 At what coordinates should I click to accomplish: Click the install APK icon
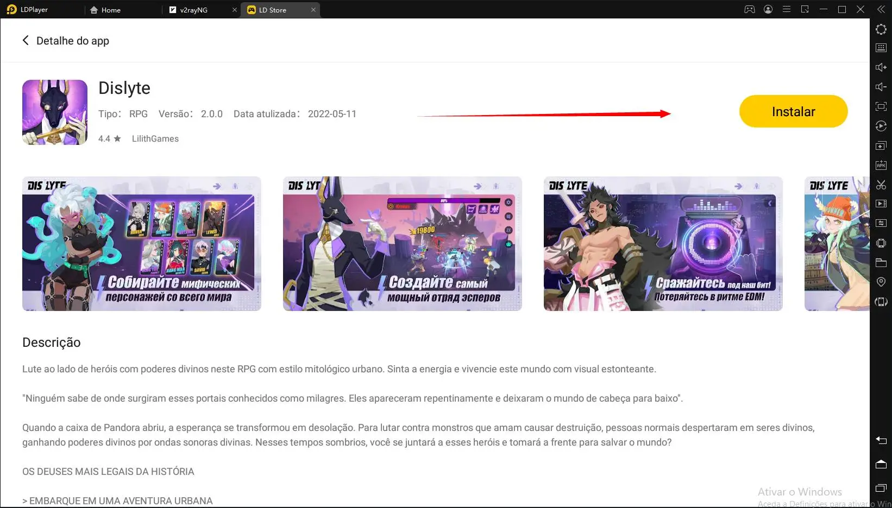tap(881, 165)
